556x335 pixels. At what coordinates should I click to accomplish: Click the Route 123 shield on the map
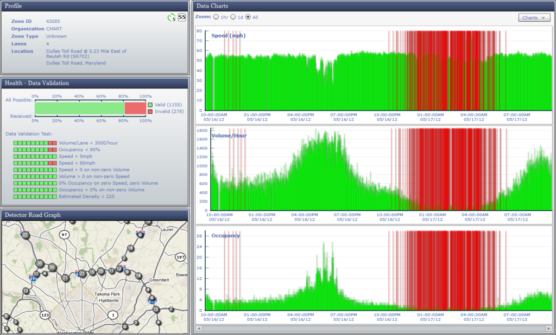[x=45, y=315]
